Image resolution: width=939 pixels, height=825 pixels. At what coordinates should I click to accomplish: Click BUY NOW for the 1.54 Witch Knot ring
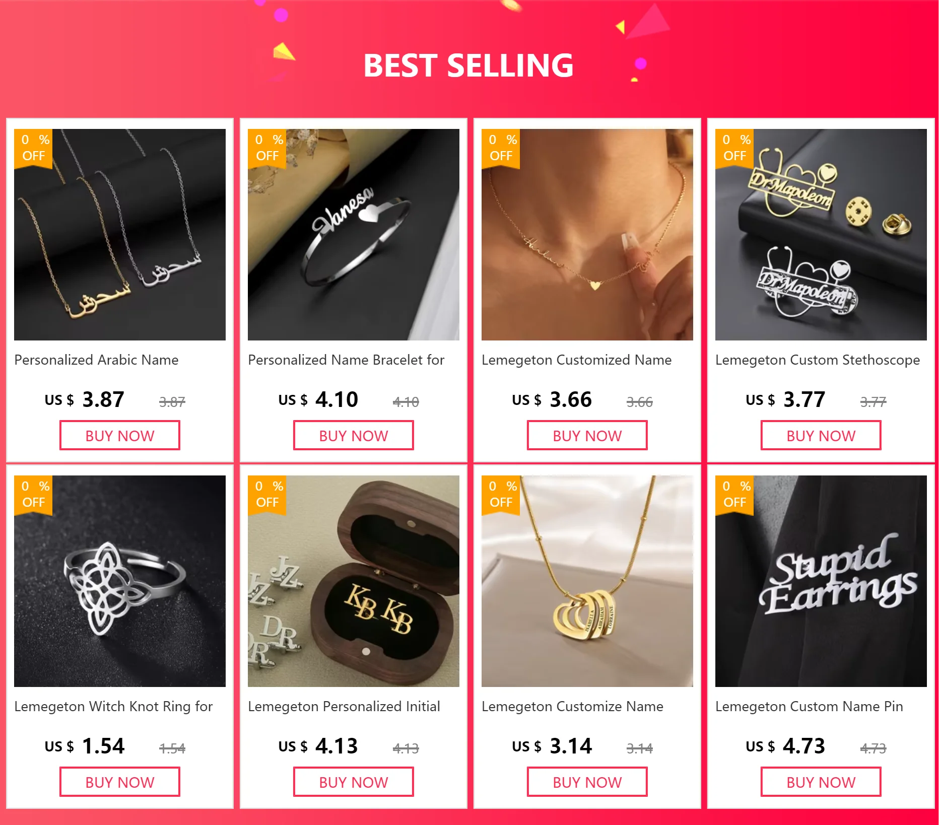tap(120, 782)
